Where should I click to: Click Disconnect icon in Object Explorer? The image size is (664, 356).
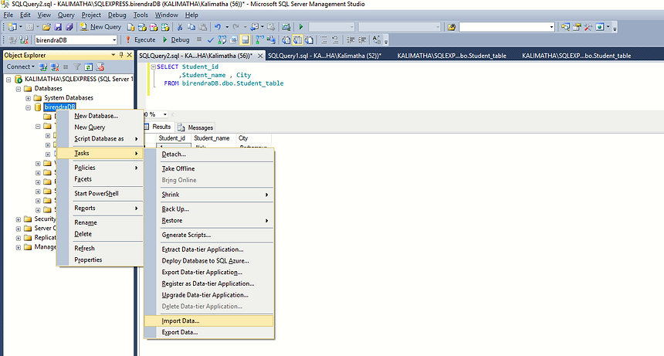tap(55, 67)
